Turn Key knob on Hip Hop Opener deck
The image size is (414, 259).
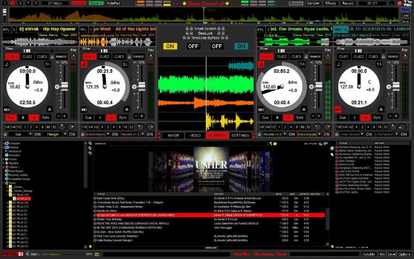click(x=73, y=57)
